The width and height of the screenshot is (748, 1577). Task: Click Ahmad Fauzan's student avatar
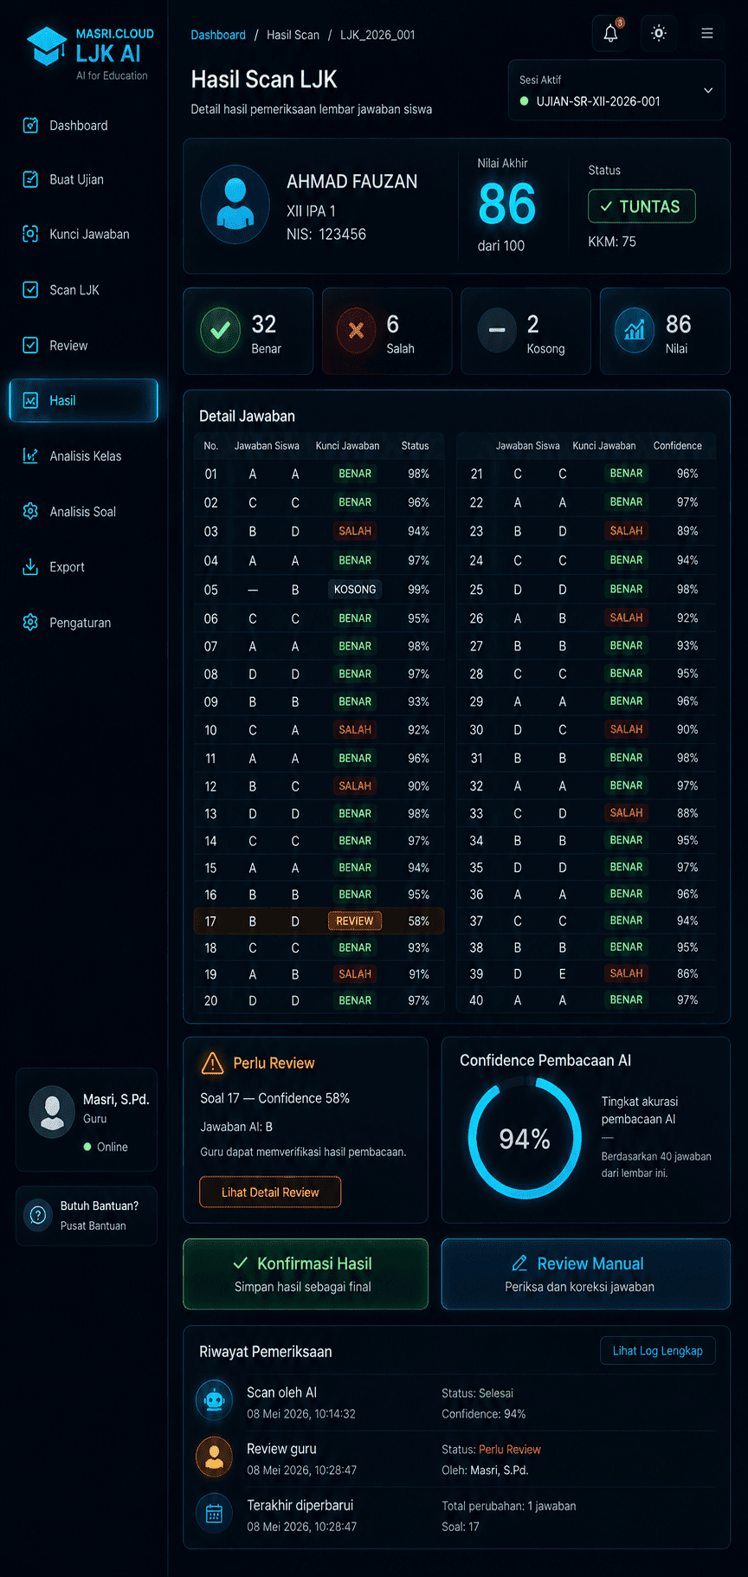point(235,204)
